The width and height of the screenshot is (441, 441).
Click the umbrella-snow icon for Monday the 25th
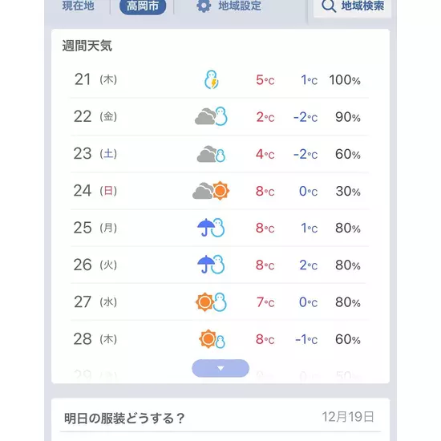pos(211,228)
